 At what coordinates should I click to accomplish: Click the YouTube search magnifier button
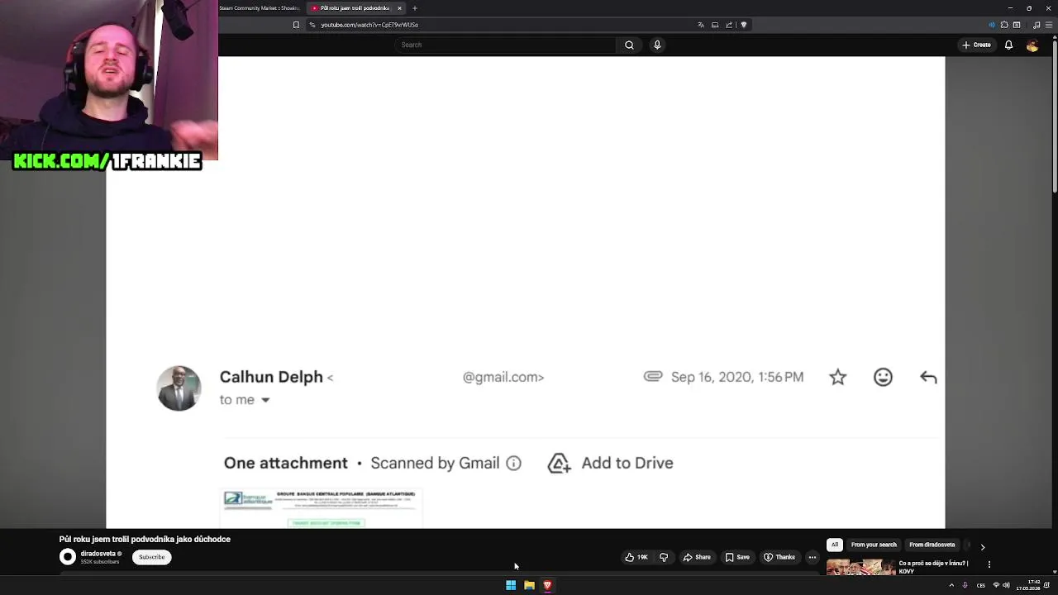coord(629,45)
